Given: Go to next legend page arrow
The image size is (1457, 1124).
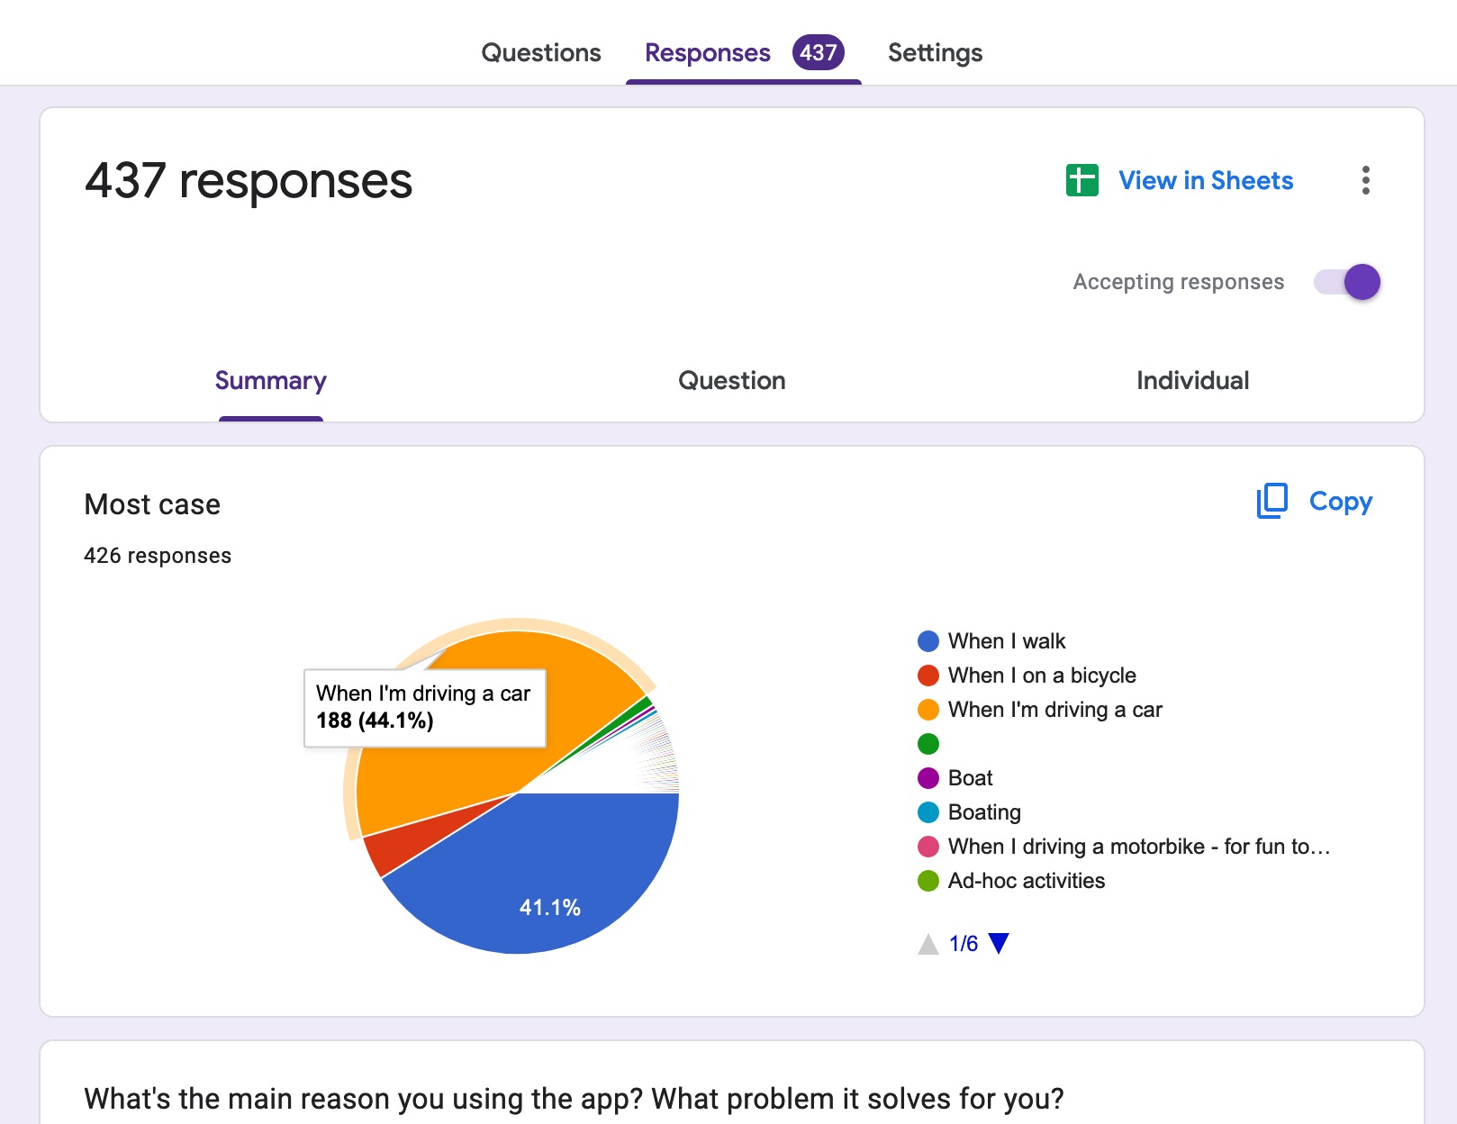Looking at the screenshot, I should pyautogui.click(x=999, y=944).
